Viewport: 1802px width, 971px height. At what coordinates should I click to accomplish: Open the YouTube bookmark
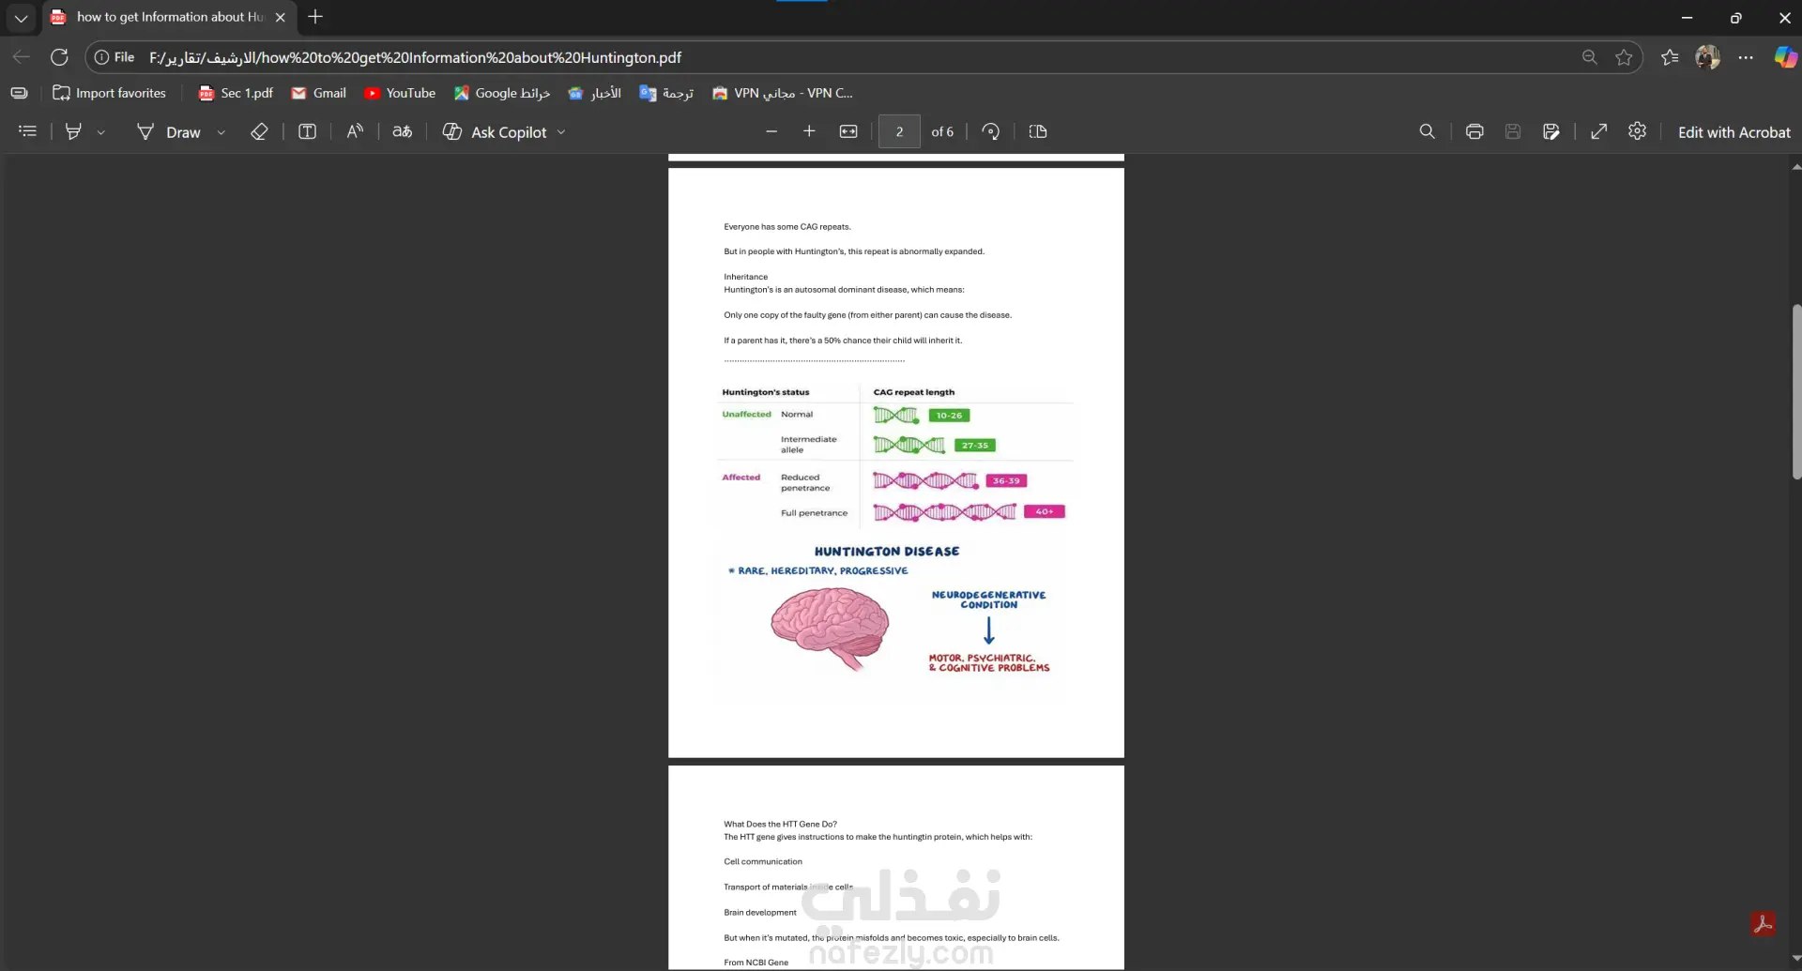point(400,93)
